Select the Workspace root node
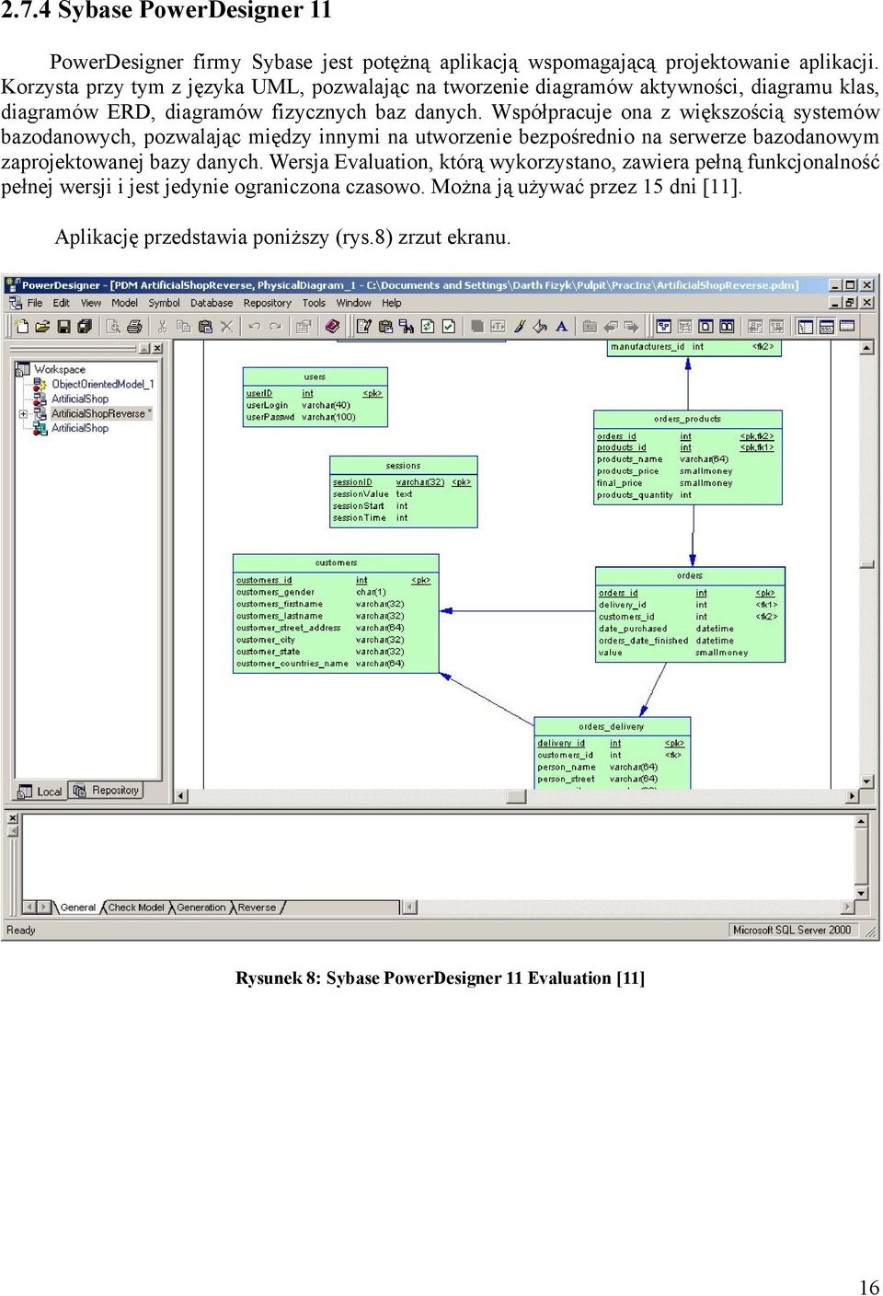Viewport: 883px width, 1296px height. tap(60, 369)
